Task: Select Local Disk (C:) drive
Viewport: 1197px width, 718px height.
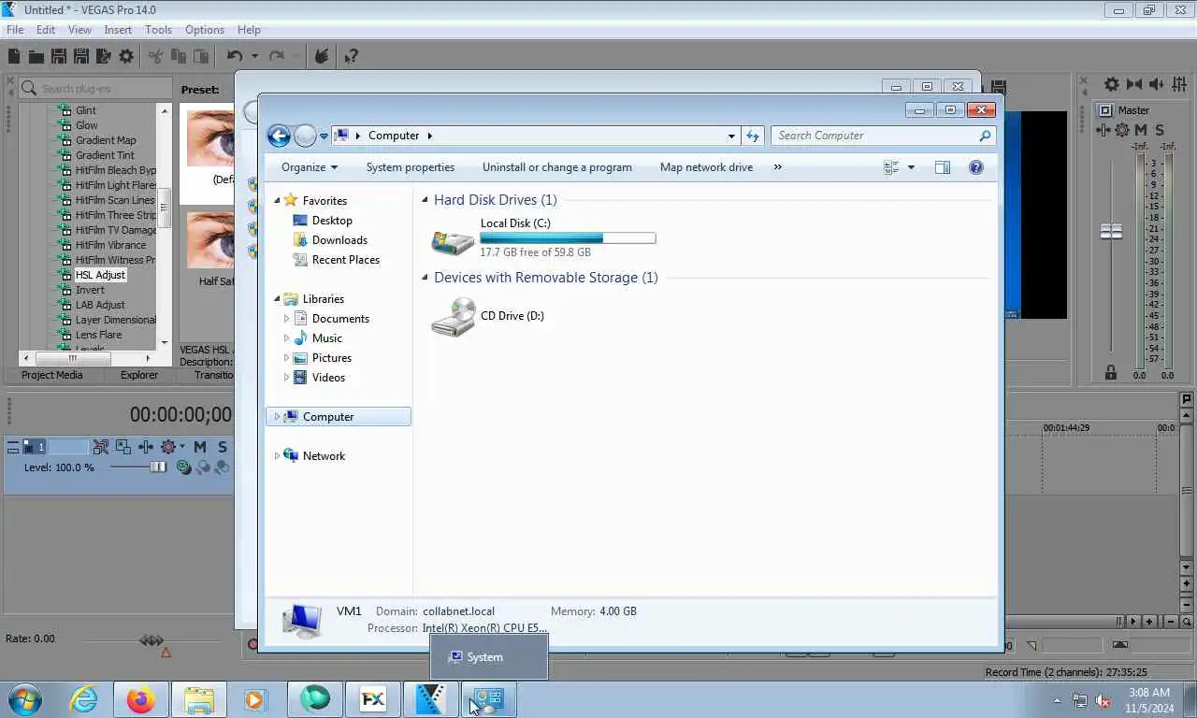Action: [542, 237]
